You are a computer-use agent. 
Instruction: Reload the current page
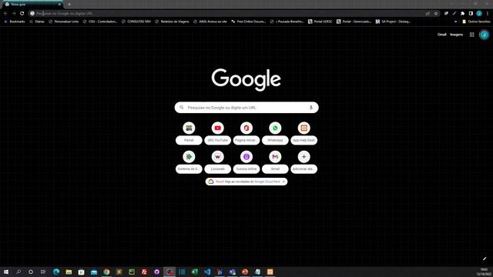(x=22, y=13)
